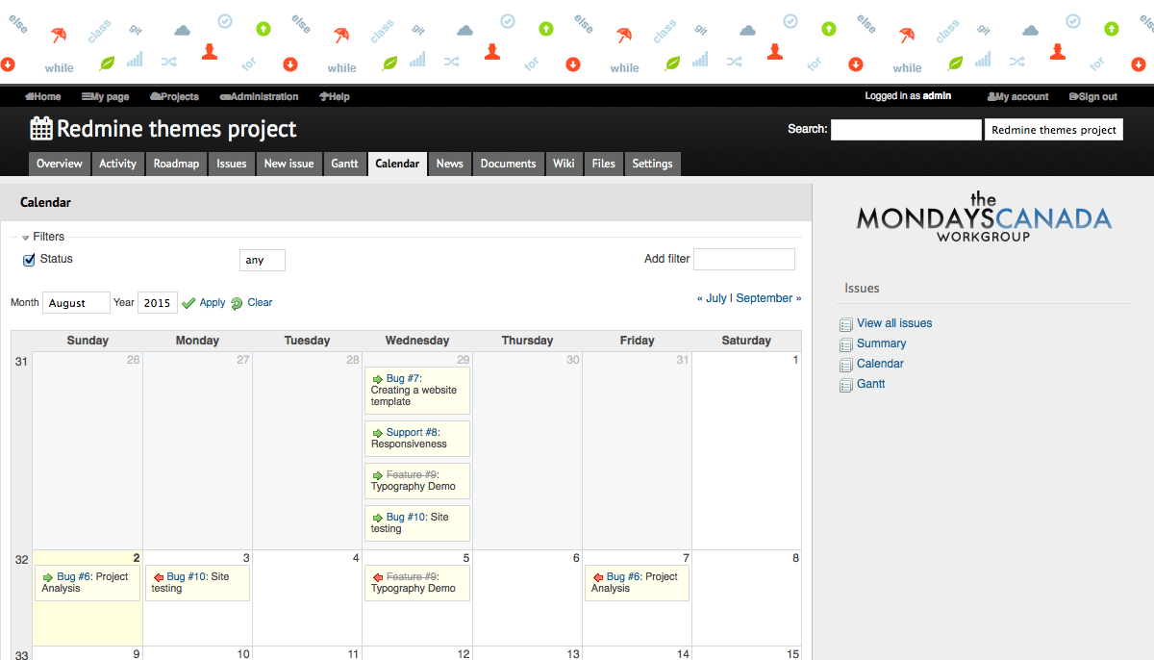Open the Month dropdown showing August
This screenshot has height=660, width=1154.
[76, 302]
